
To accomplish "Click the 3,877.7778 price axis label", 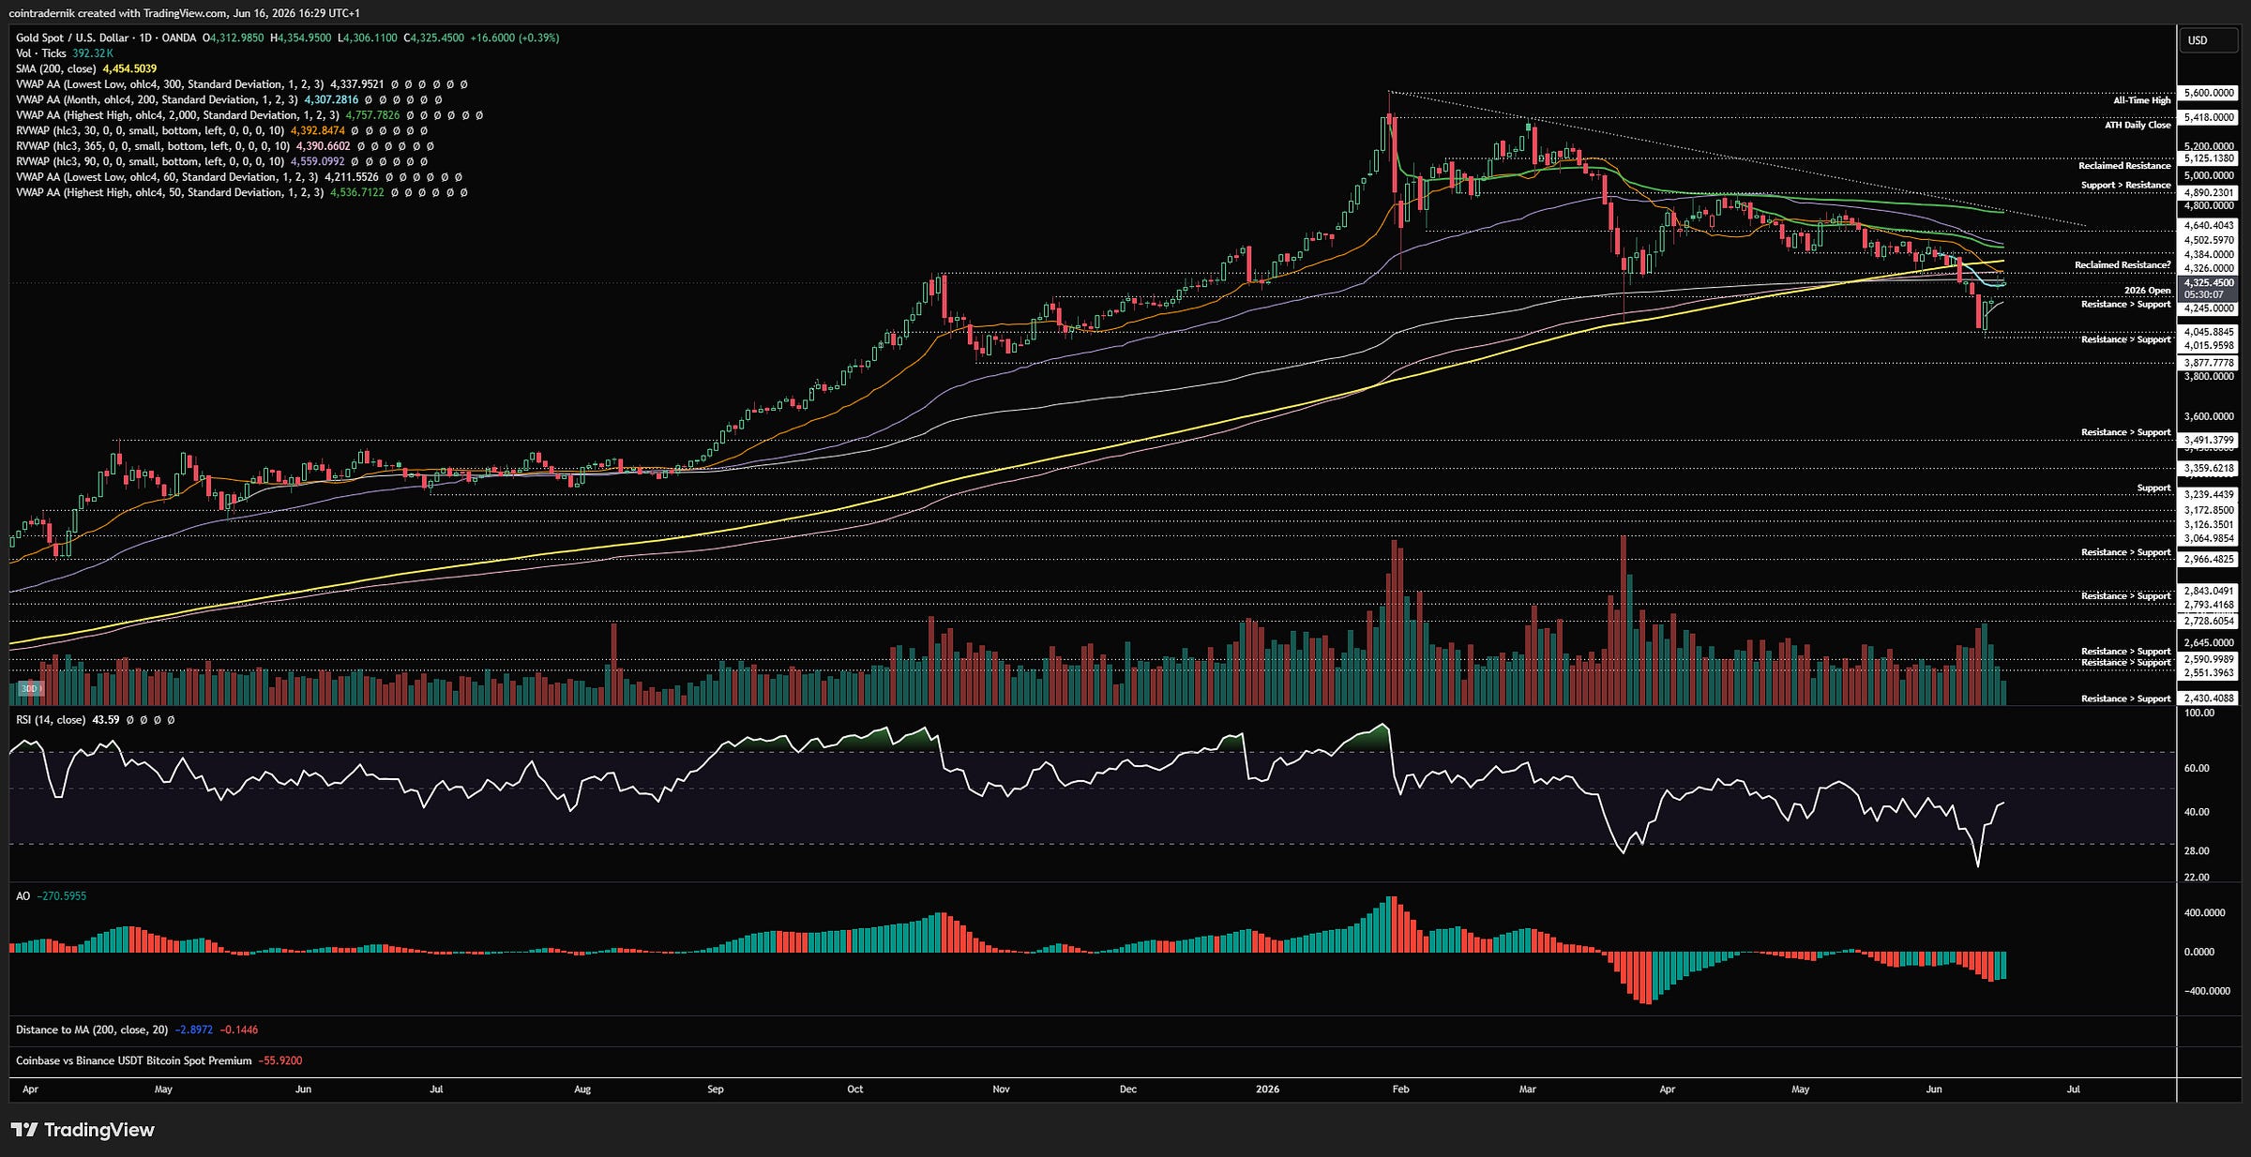I will tap(2209, 363).
